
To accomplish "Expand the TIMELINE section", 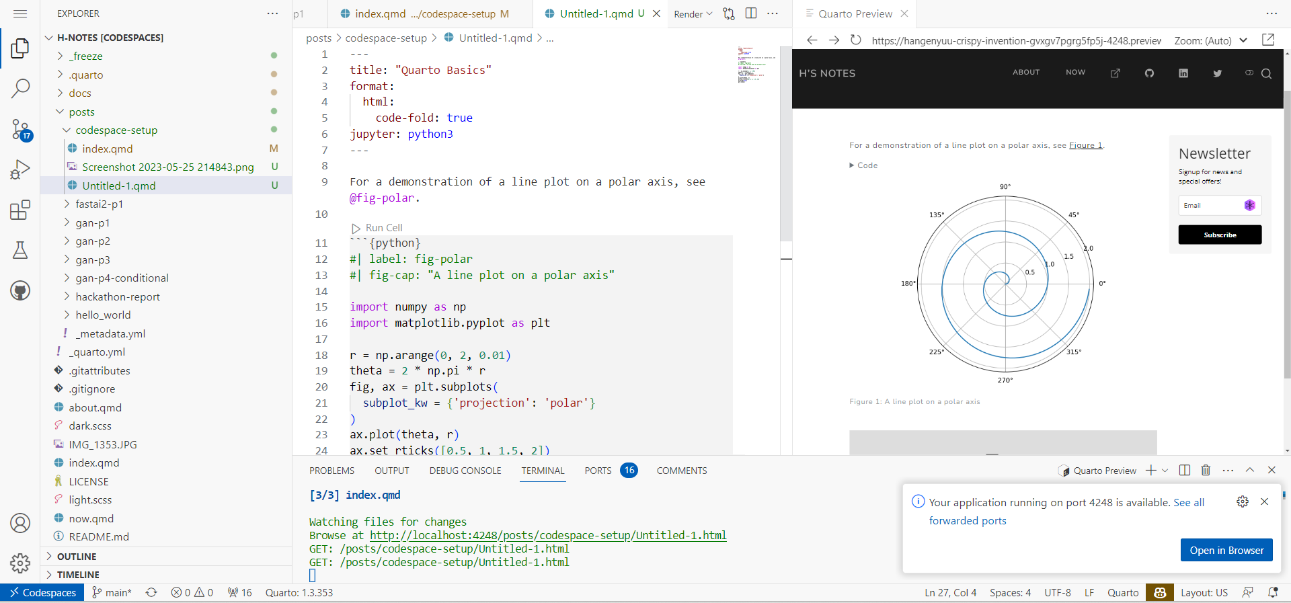I will pyautogui.click(x=78, y=575).
